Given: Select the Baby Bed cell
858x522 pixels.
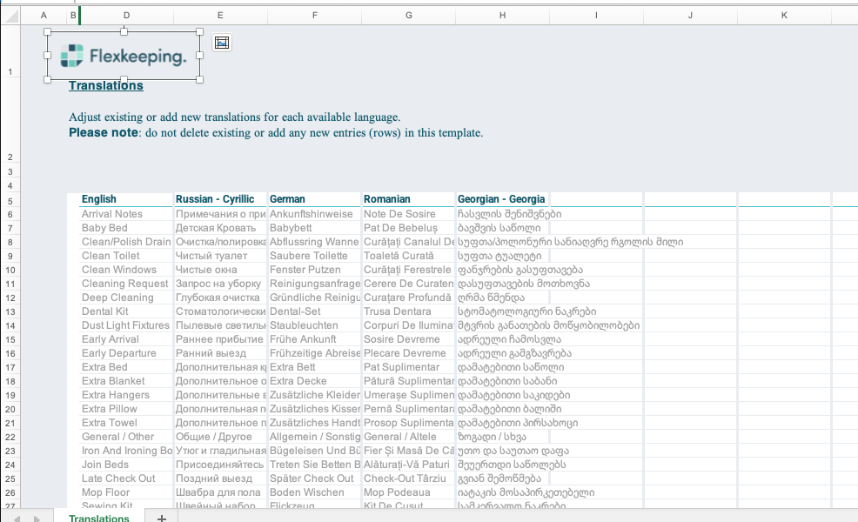Looking at the screenshot, I should (126, 228).
